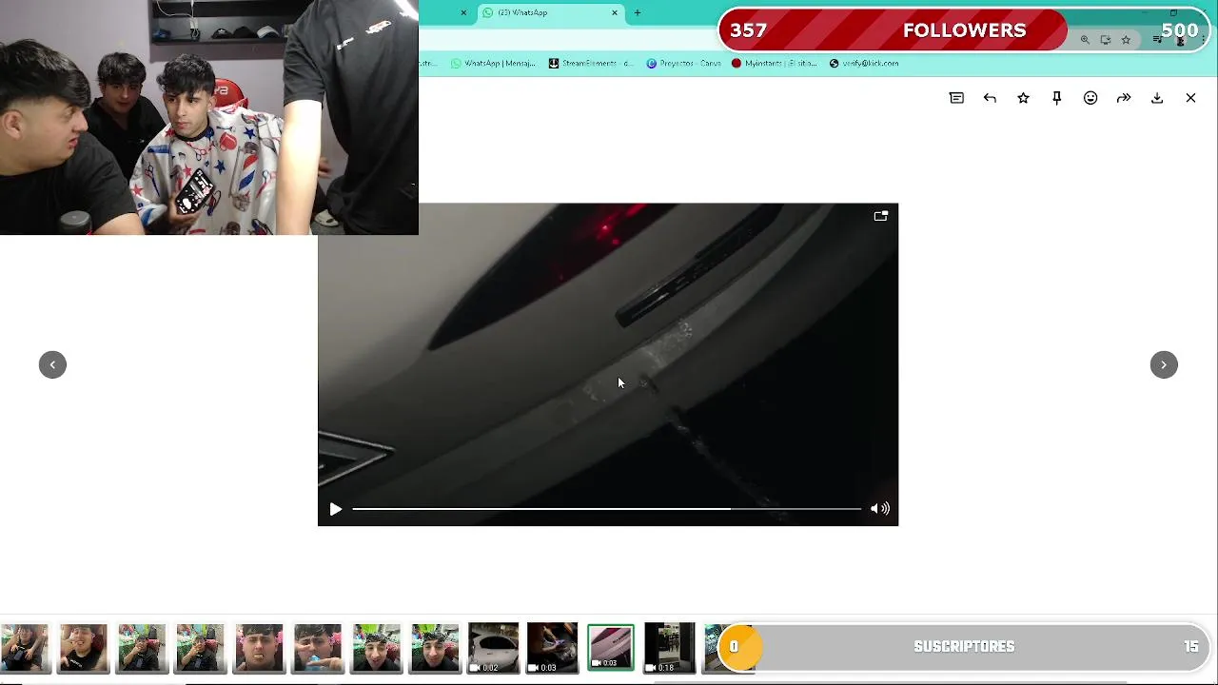Select the green-bordered 0:03 video thumbnail
This screenshot has width=1218, height=685.
[610, 648]
